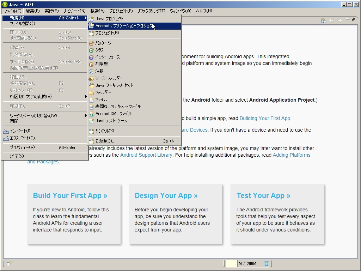Click the back arrow in welcome toolbar
The height and width of the screenshot is (271, 361).
331,20
